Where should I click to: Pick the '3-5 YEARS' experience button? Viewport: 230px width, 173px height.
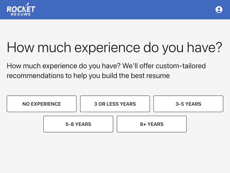tap(189, 103)
